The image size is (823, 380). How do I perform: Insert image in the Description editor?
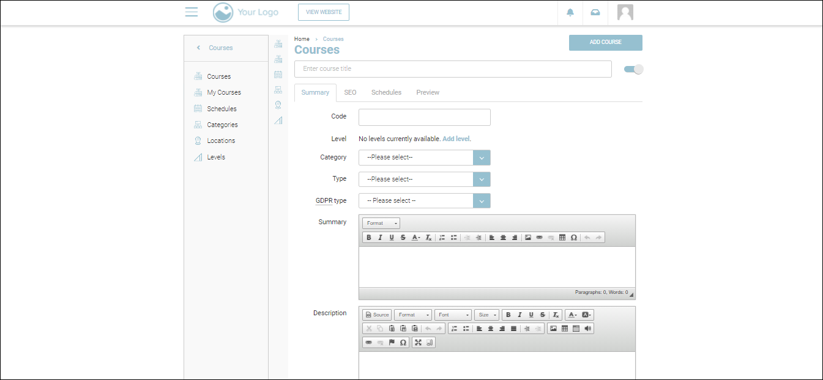pos(553,329)
